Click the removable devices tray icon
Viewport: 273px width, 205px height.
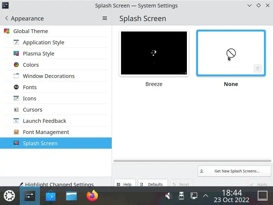coord(181,196)
